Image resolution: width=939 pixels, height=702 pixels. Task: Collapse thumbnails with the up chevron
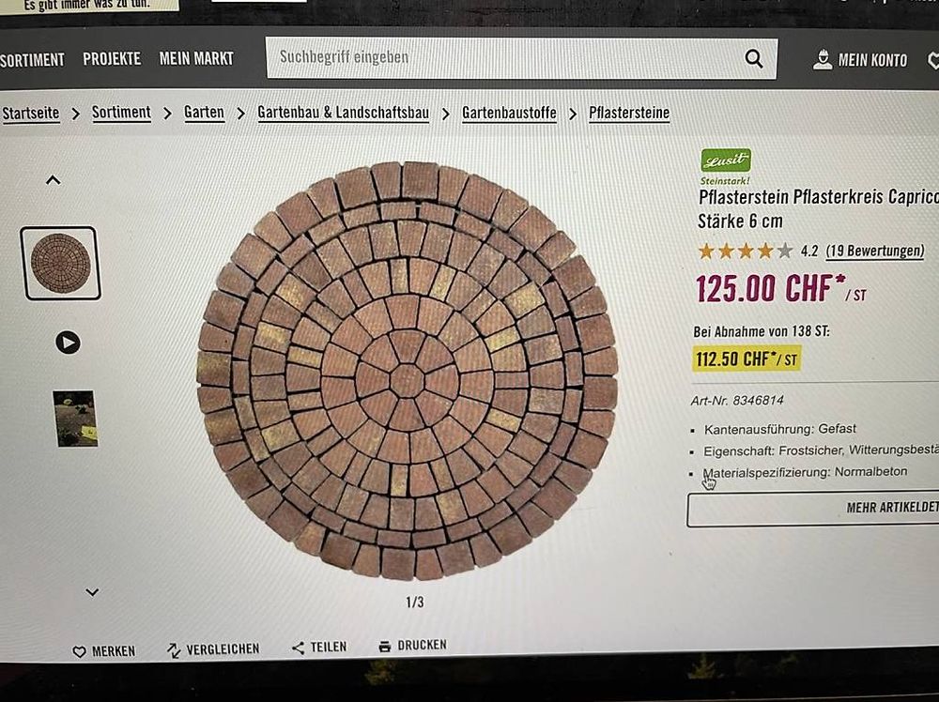click(54, 179)
